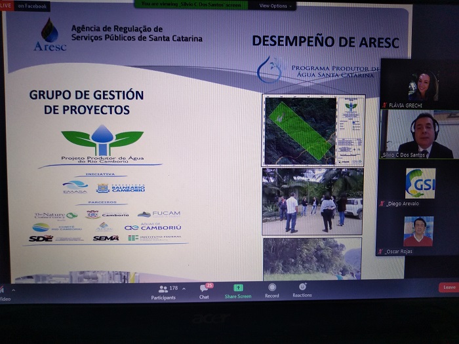Click muted mic icon beside Oscar Rojas
459x344 pixels.
click(x=380, y=251)
